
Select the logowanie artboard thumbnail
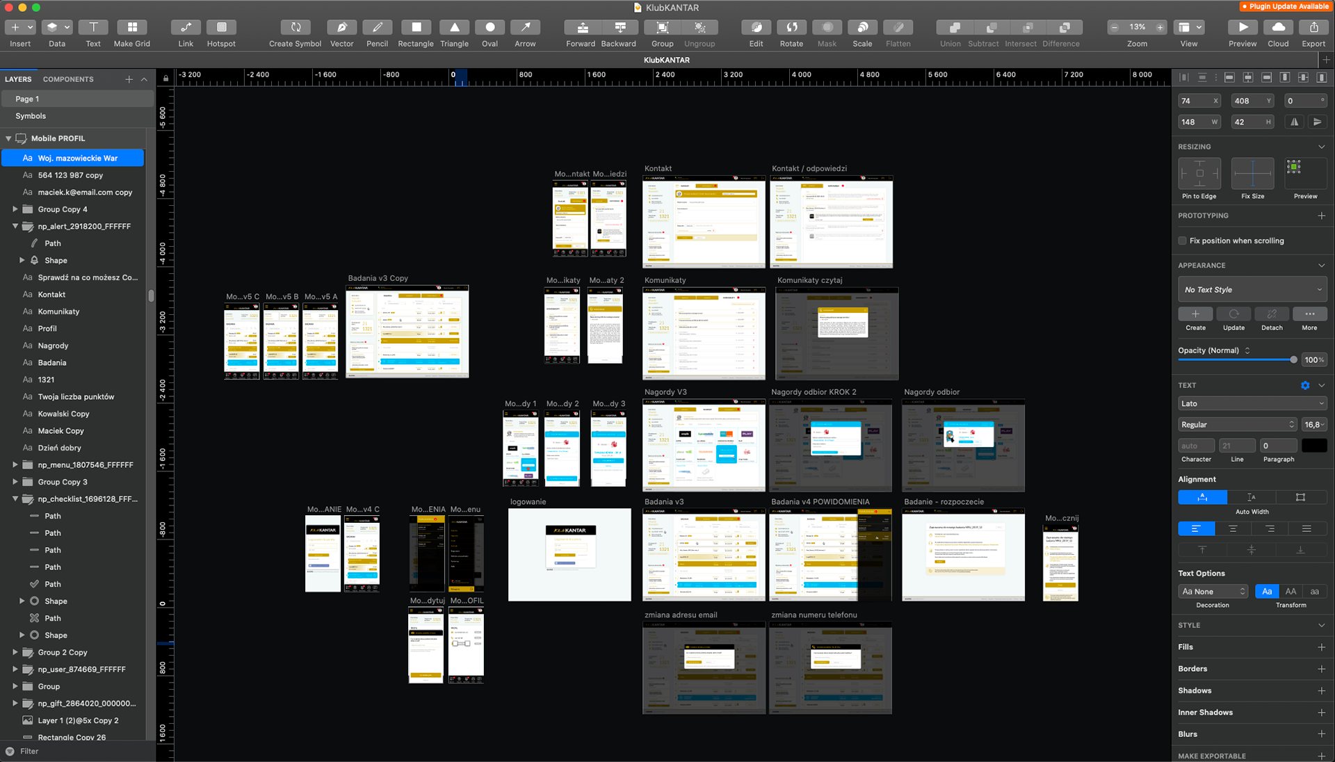(x=569, y=554)
